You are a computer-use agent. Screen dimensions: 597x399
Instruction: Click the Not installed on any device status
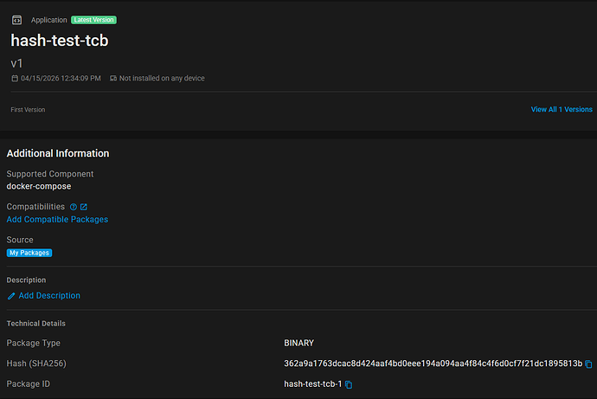(x=162, y=78)
